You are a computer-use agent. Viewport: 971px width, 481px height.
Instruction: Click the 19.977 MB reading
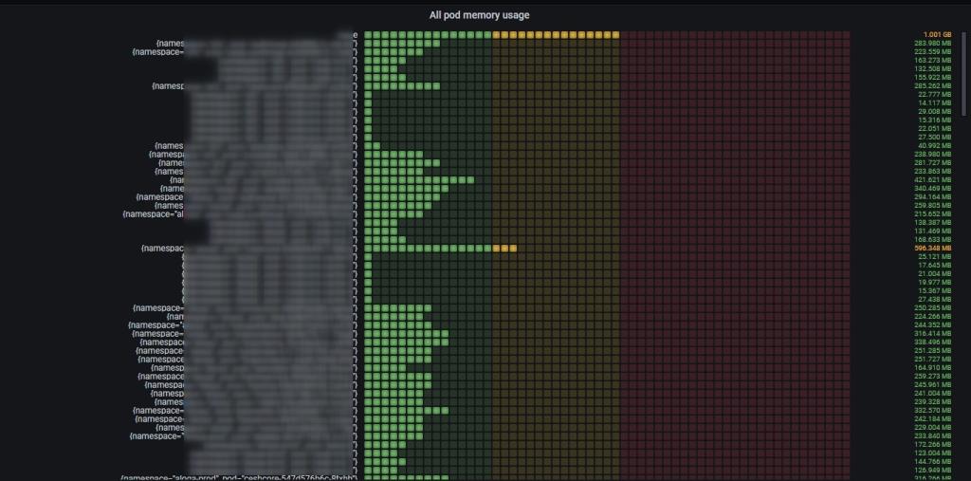point(934,282)
